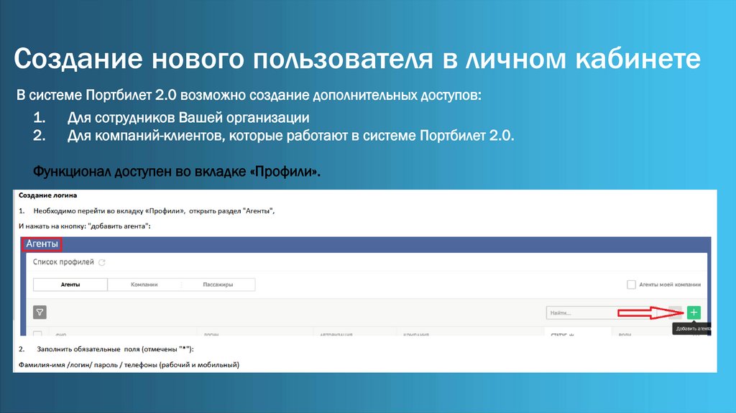
Task: Switch to the Компании tab
Action: (x=144, y=284)
